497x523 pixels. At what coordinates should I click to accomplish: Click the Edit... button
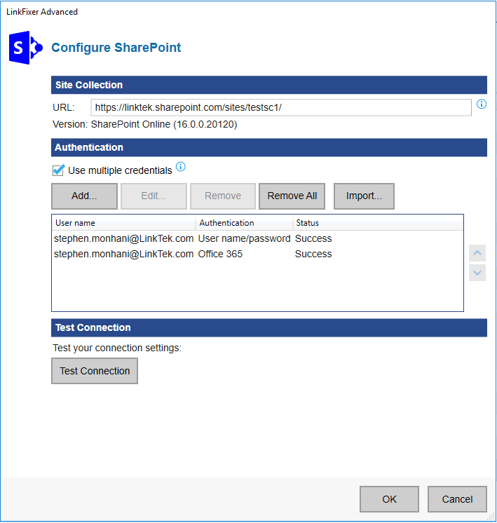pyautogui.click(x=154, y=196)
